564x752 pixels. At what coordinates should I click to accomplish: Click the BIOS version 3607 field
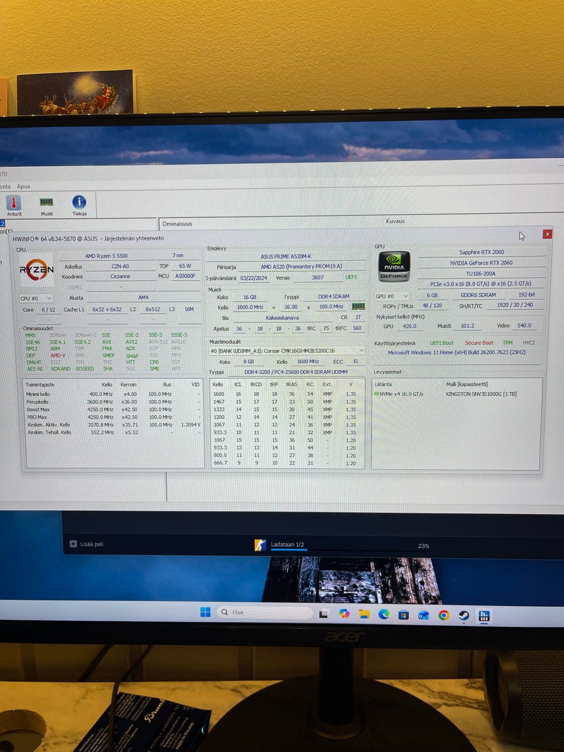point(317,277)
